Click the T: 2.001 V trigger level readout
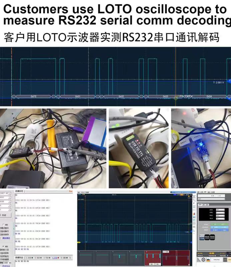Viewport: 231px width, 267px height. pyautogui.click(x=219, y=82)
